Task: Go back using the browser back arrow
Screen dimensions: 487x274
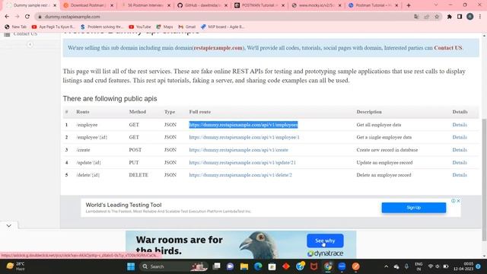Action: click(7, 17)
